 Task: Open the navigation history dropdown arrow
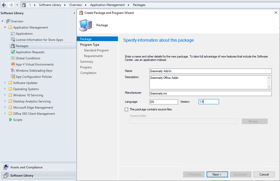[x=17, y=5]
